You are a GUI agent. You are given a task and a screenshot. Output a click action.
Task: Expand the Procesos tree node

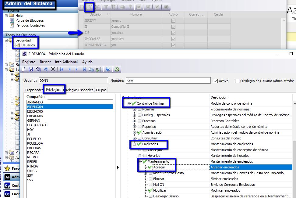(134, 121)
